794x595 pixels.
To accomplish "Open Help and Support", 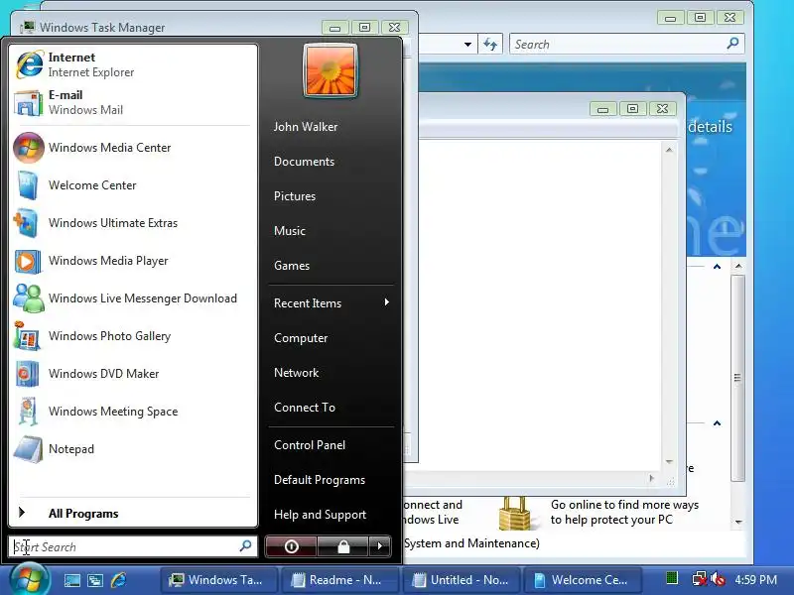I will pos(320,515).
